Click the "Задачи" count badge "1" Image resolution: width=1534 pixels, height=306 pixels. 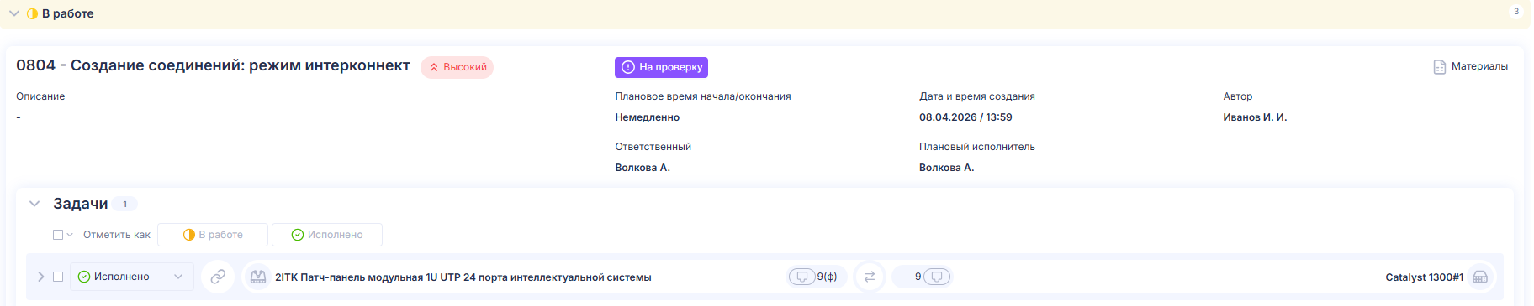125,204
